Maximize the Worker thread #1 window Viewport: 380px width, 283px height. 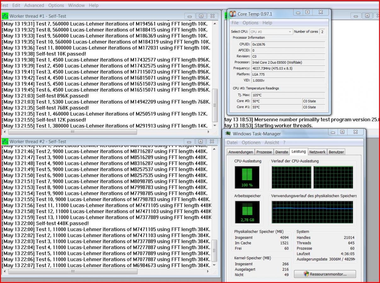click(201, 16)
